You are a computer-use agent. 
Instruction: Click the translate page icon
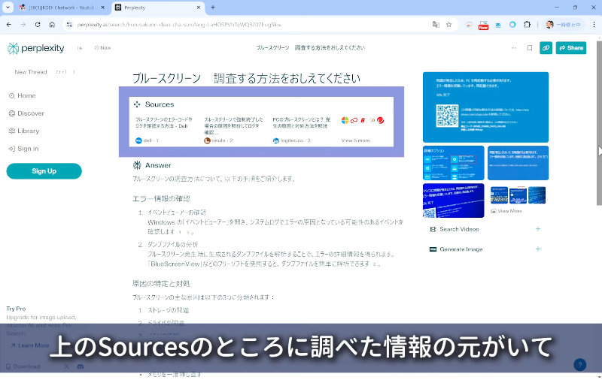pos(436,25)
